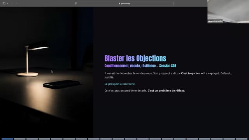Jump to the last slide progress segment

point(241,139)
